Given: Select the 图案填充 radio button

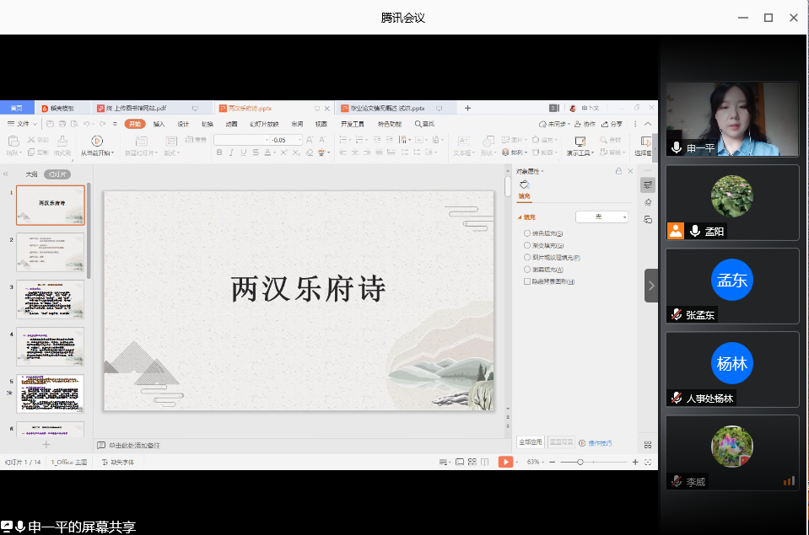Looking at the screenshot, I should [x=527, y=269].
